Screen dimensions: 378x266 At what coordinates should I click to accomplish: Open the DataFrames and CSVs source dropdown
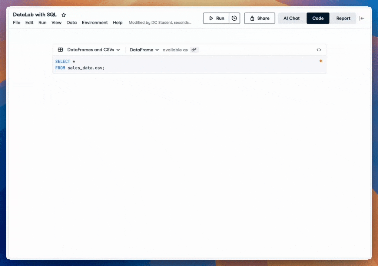(93, 50)
